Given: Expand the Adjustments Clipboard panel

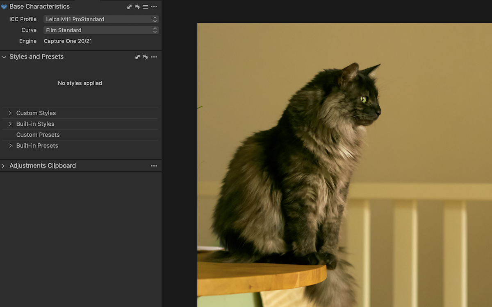Looking at the screenshot, I should click(4, 166).
